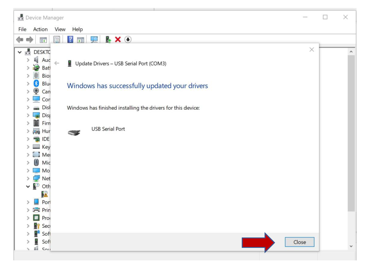372x275 pixels.
Task: Expand the Printers category chevron
Action: tap(28, 210)
